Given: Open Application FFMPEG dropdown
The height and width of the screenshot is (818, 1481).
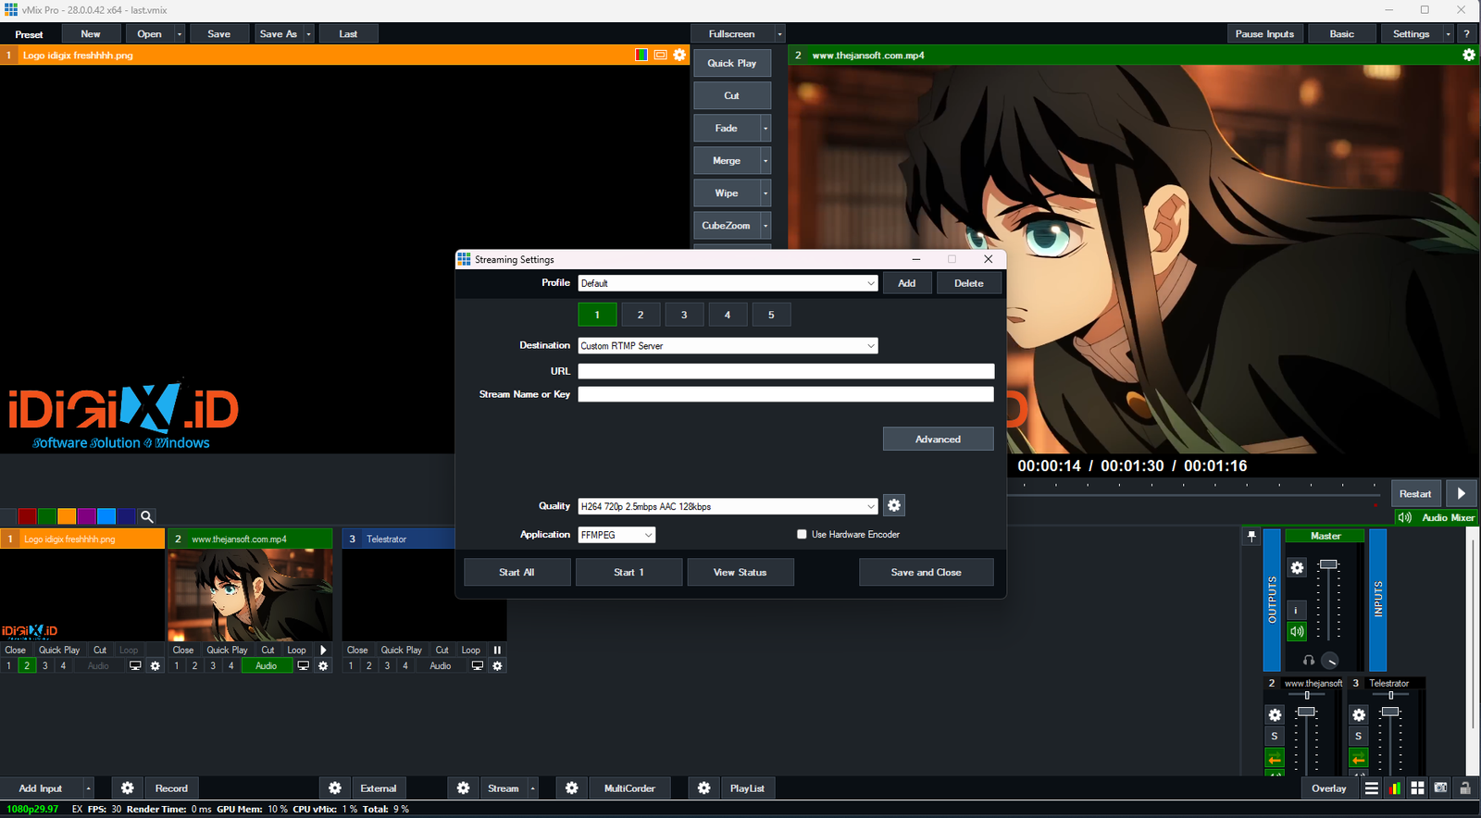Looking at the screenshot, I should point(616,535).
